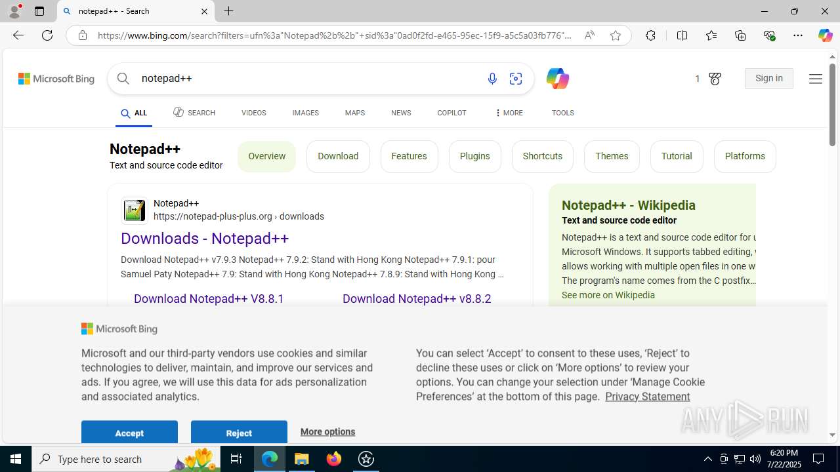Switch to the IMAGES tab
This screenshot has width=840, height=472.
[x=305, y=113]
